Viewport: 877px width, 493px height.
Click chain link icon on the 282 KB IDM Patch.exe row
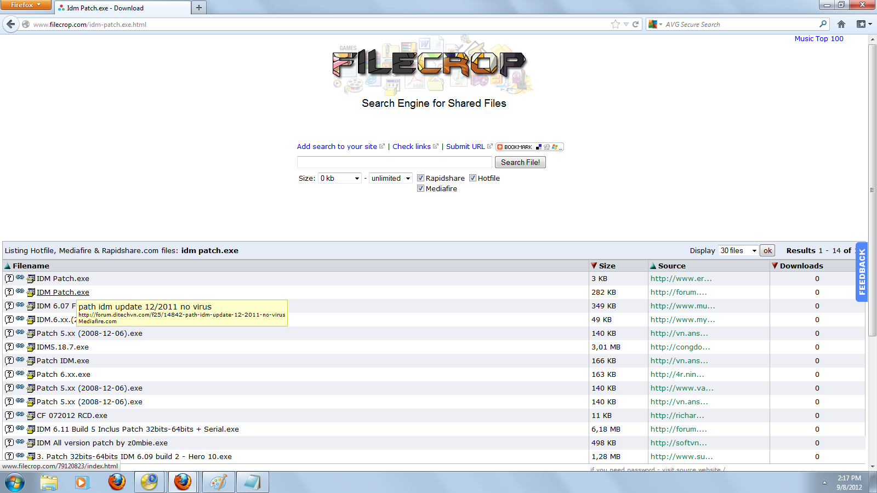click(x=20, y=291)
